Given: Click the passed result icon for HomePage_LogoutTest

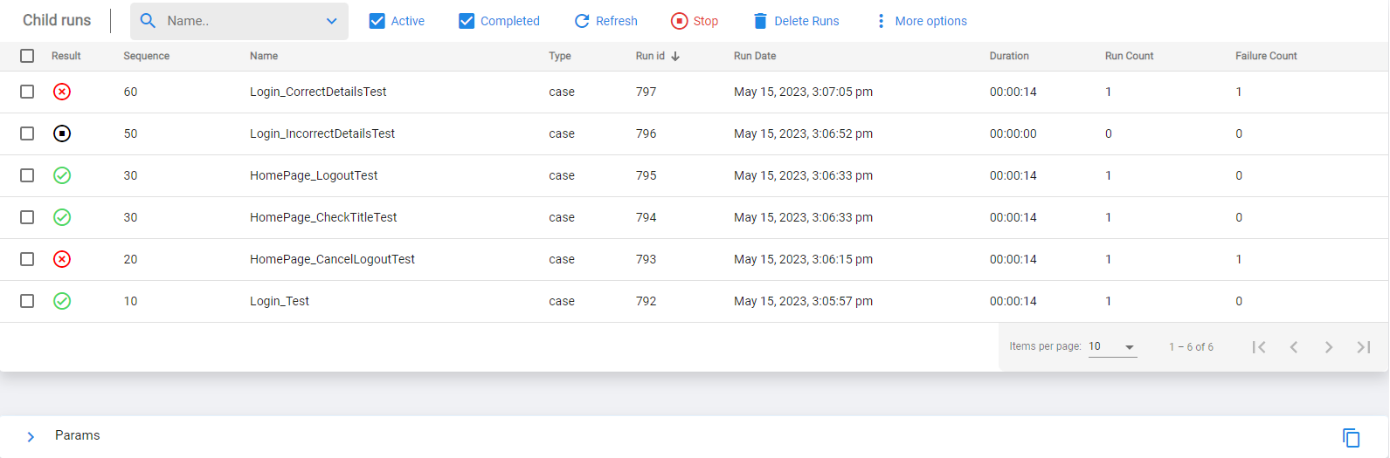Looking at the screenshot, I should coord(62,175).
